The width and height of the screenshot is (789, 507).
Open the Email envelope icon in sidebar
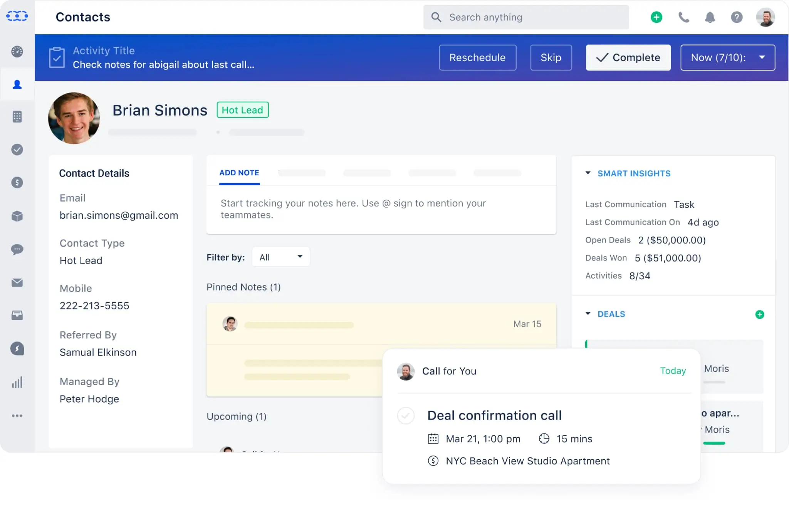(17, 282)
